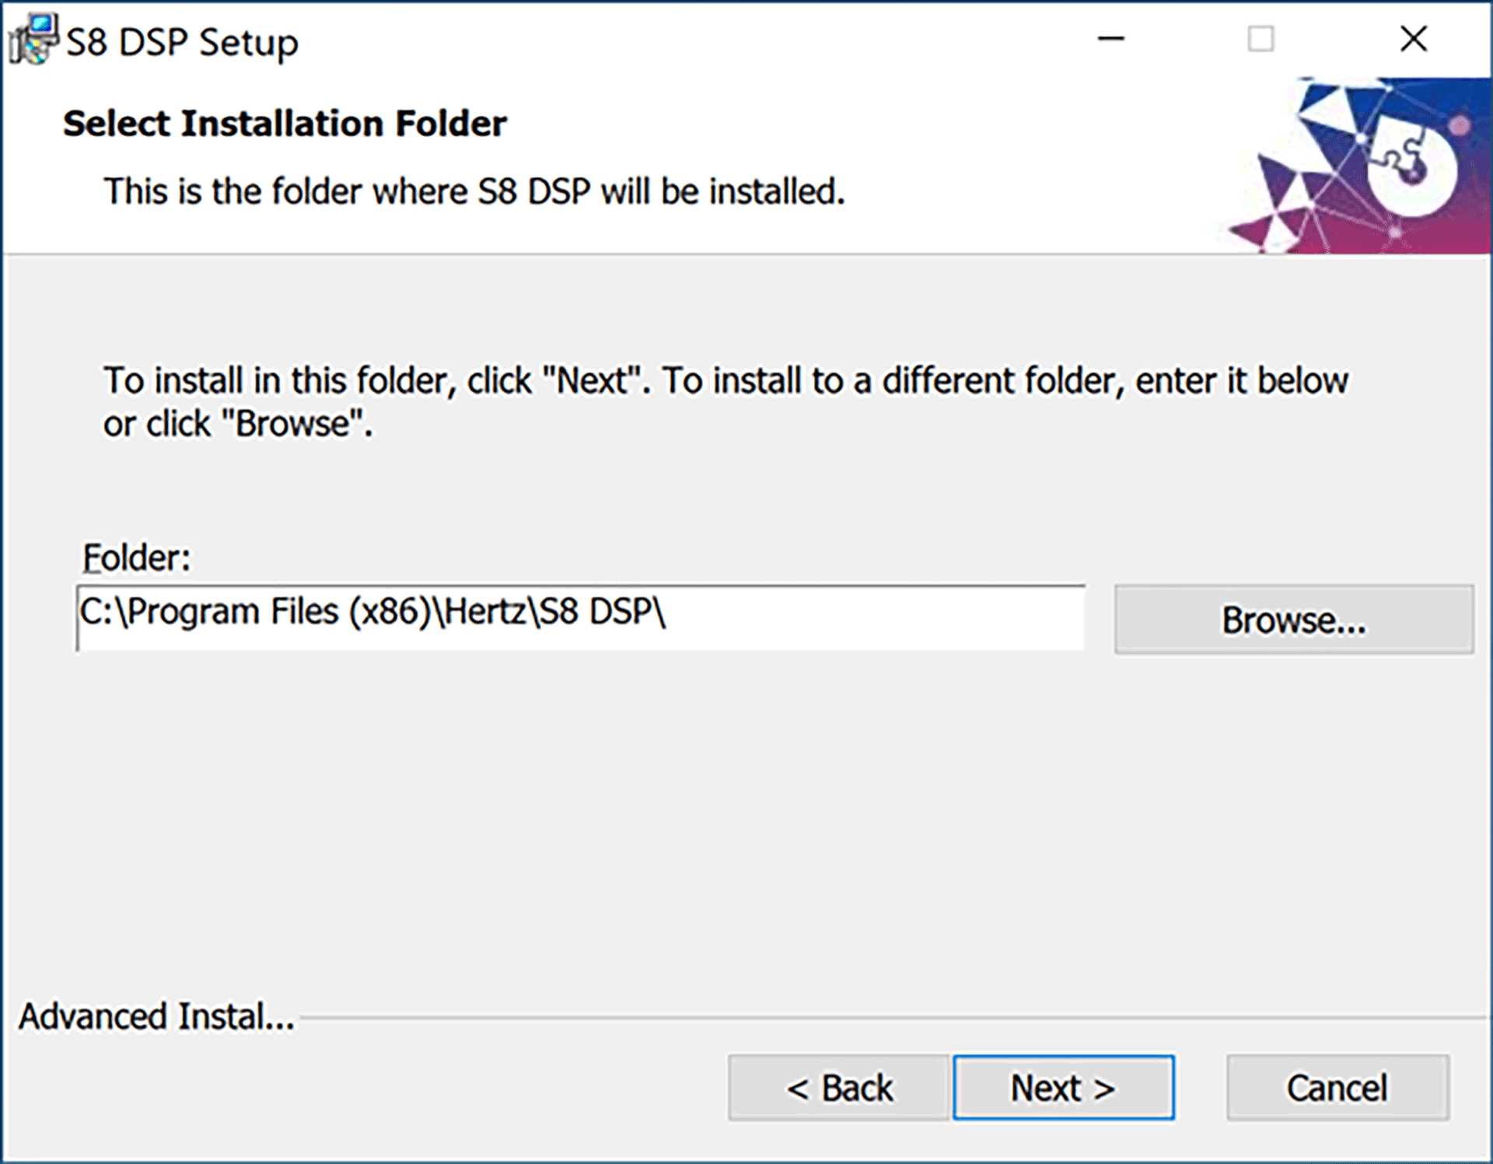Open the Browse... folder picker
Viewport: 1493px width, 1164px height.
tap(1293, 620)
